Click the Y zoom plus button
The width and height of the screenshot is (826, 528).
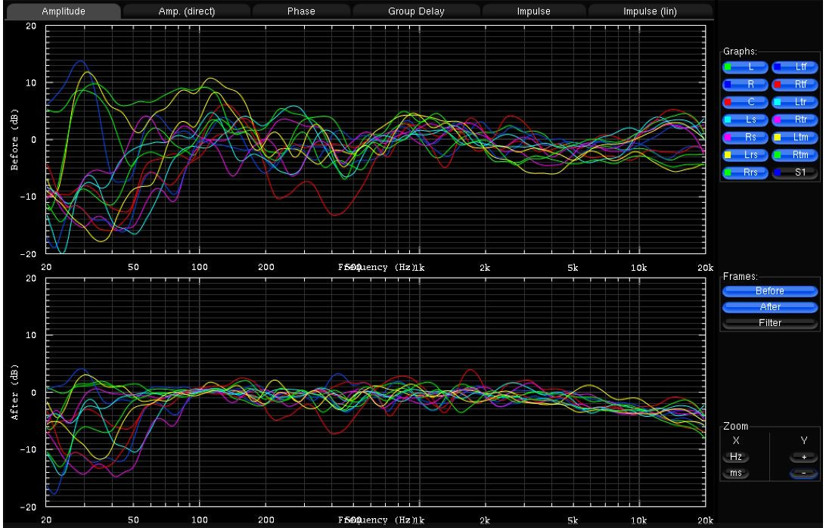(803, 457)
